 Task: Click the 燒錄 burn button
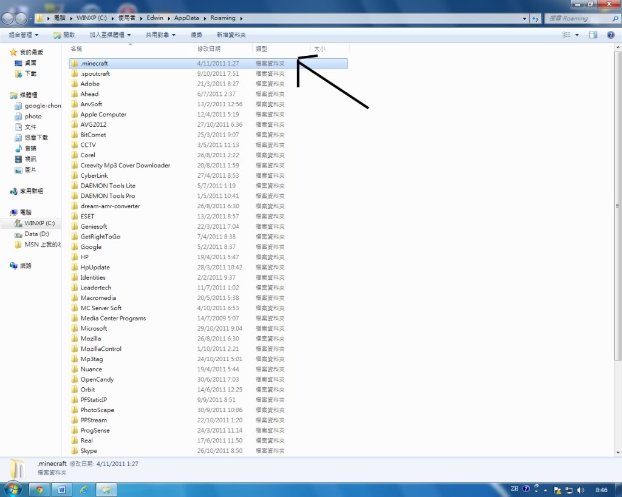[x=196, y=35]
